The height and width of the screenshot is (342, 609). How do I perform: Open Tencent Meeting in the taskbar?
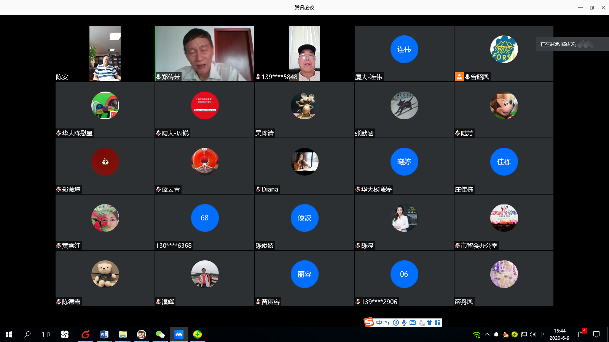[x=179, y=334]
